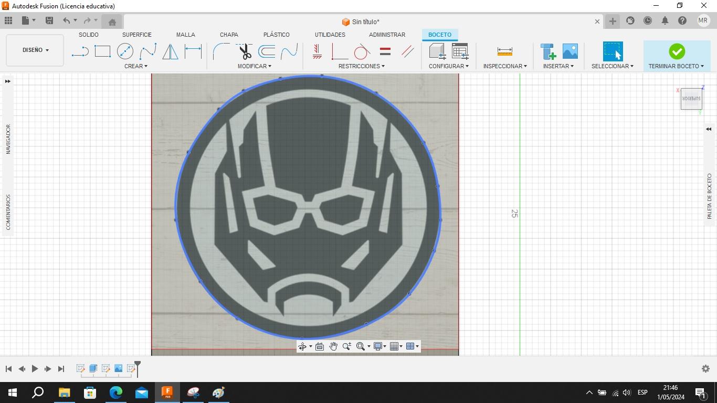The width and height of the screenshot is (717, 403).
Task: Select the Sketch Dimension tool
Action: pos(193,51)
